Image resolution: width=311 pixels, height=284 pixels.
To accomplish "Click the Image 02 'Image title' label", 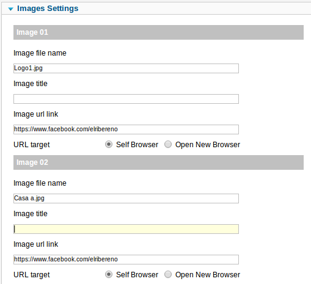I will pos(31,214).
